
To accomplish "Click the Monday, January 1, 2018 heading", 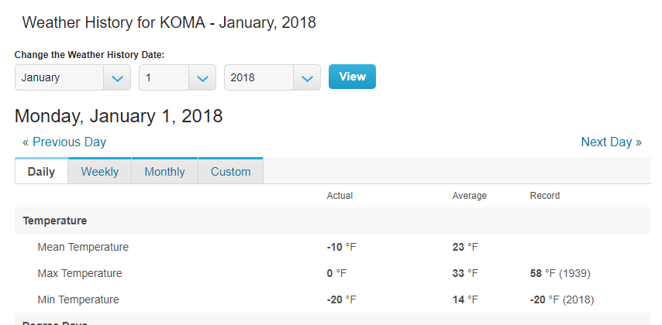I will 119,117.
